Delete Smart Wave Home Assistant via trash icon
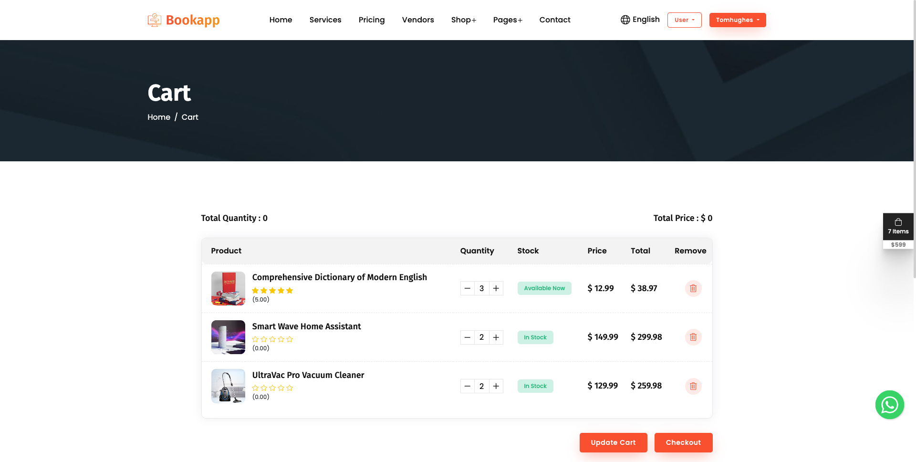This screenshot has height=462, width=916. click(693, 337)
